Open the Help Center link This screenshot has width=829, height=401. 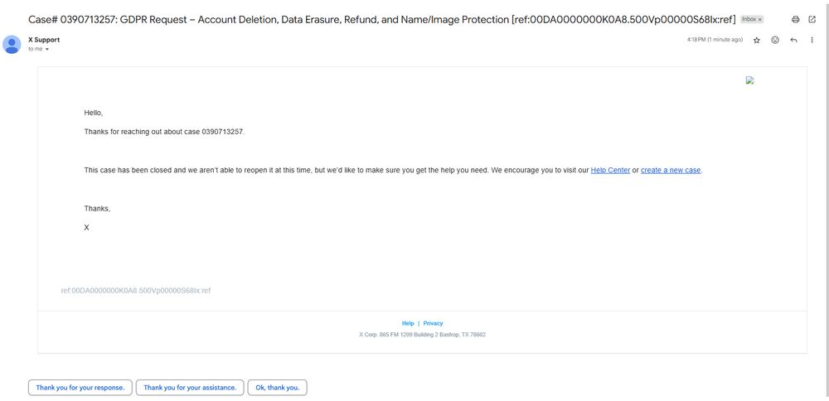point(610,170)
